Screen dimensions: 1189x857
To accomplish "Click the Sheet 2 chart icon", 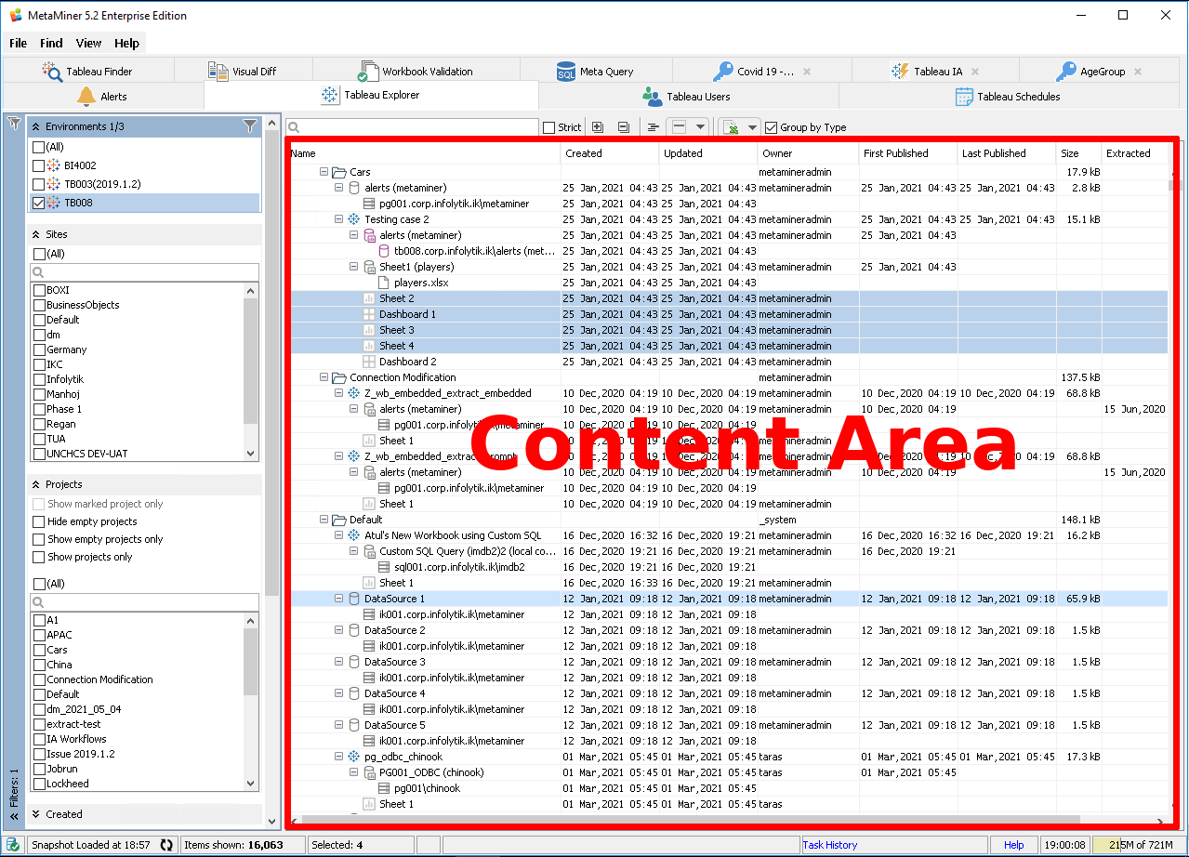I will [368, 298].
